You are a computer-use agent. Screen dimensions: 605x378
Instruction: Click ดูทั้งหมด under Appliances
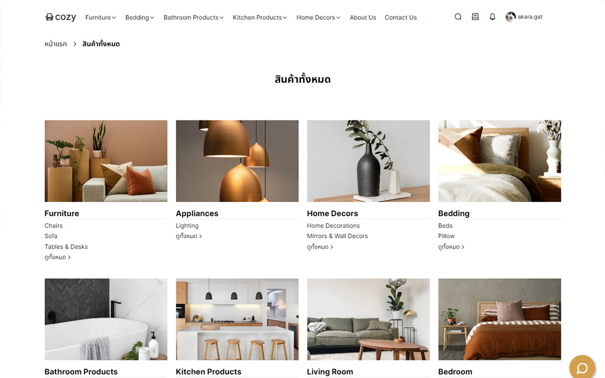coord(188,236)
